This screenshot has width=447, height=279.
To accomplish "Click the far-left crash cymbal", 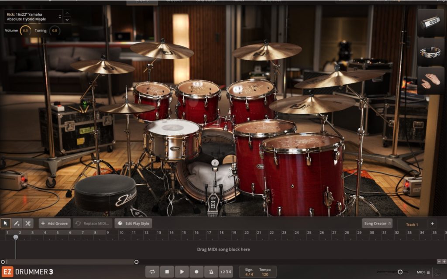I will (103, 67).
